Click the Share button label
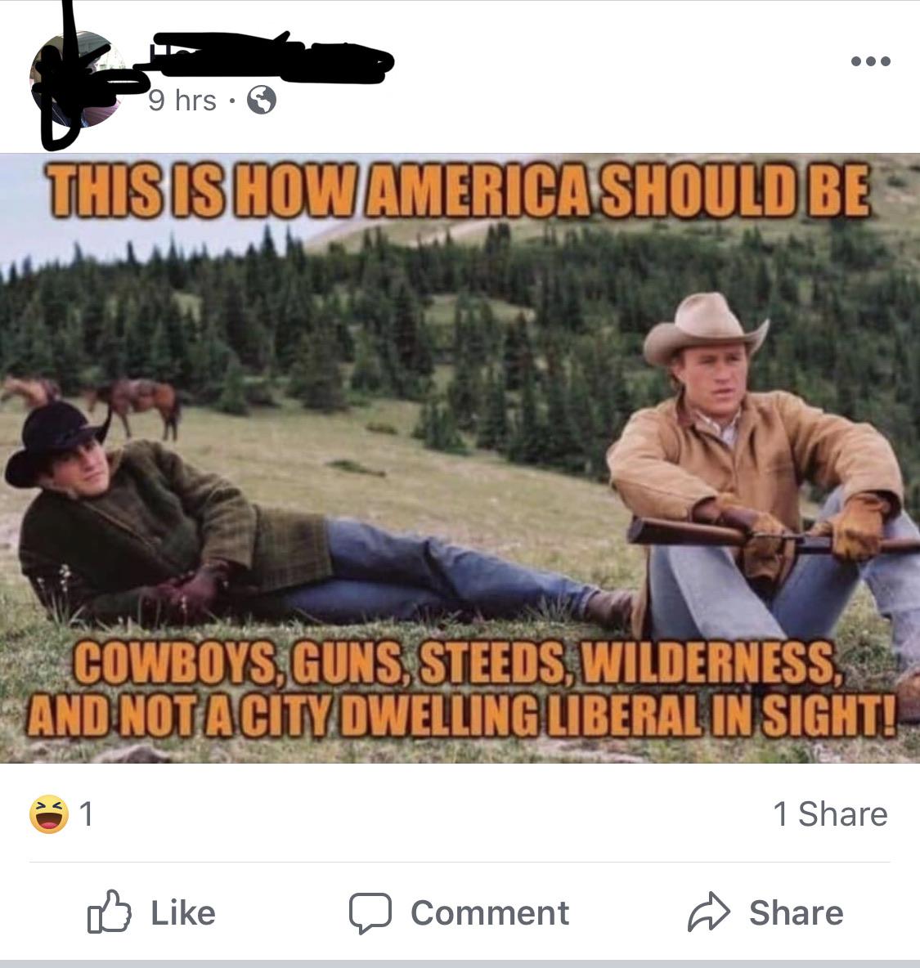920x968 pixels. point(797,912)
